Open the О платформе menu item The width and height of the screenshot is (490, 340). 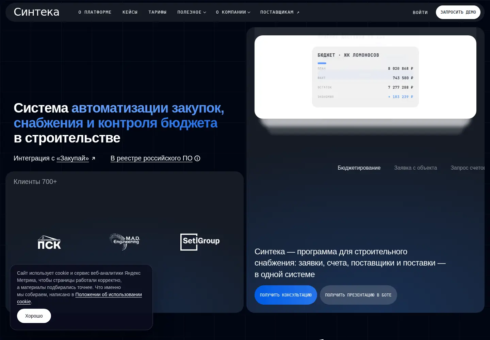[x=95, y=12]
